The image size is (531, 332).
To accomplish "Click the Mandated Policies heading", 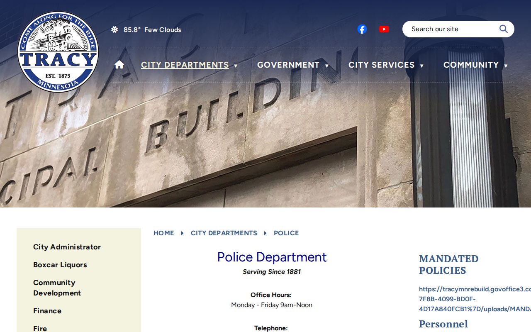I will (449, 265).
